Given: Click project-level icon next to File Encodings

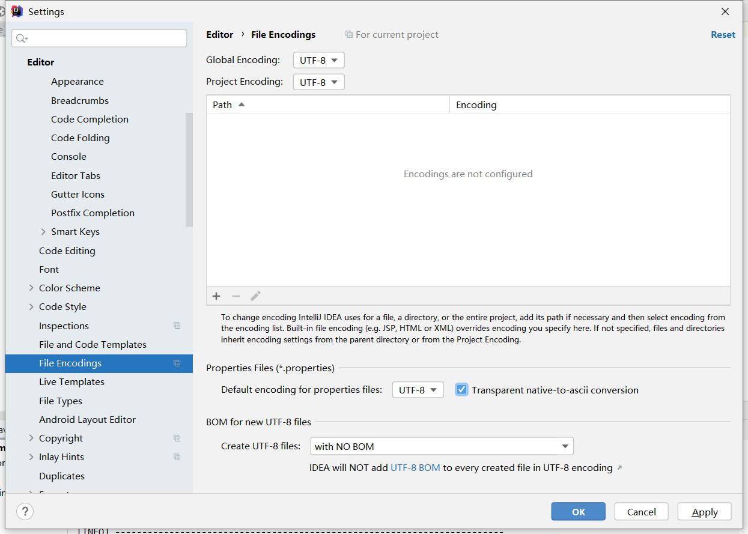Looking at the screenshot, I should [177, 363].
